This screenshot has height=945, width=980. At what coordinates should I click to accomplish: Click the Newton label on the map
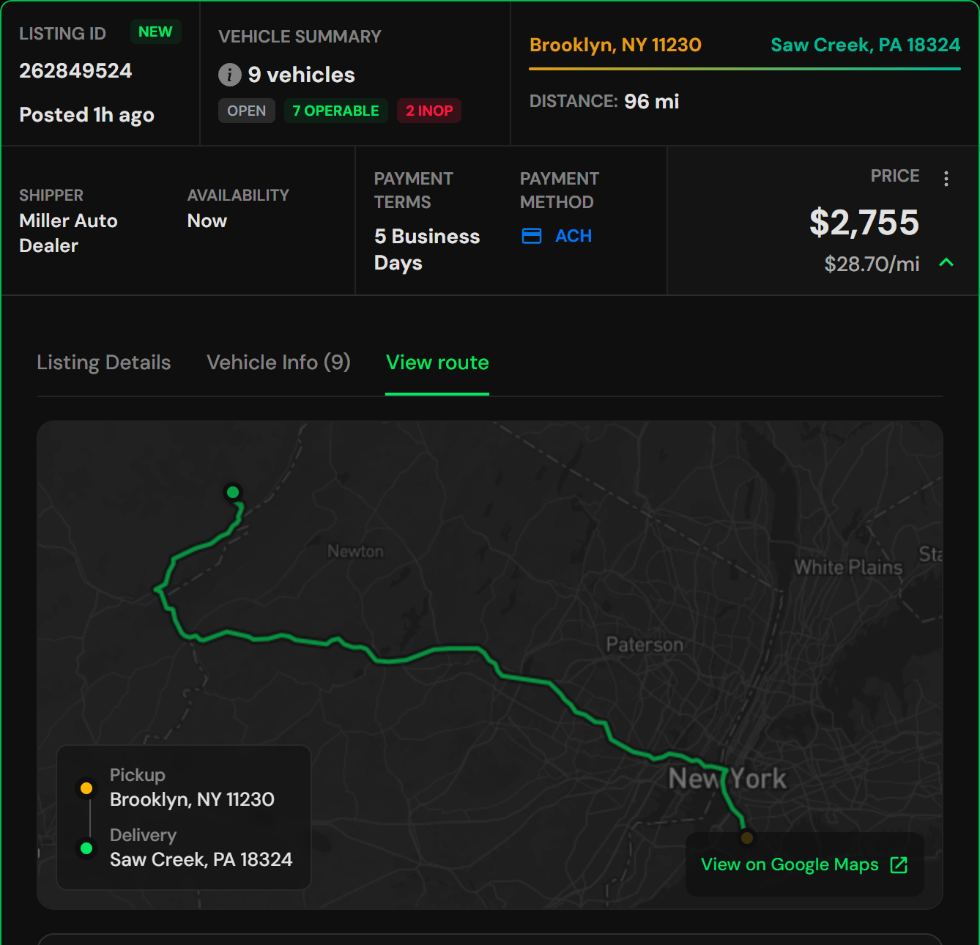pos(355,551)
